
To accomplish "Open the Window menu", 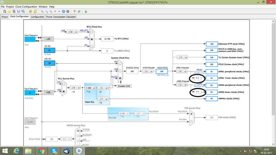I will (x=43, y=7).
